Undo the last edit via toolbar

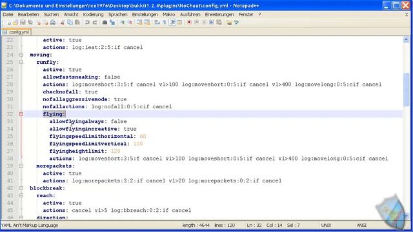coord(87,23)
